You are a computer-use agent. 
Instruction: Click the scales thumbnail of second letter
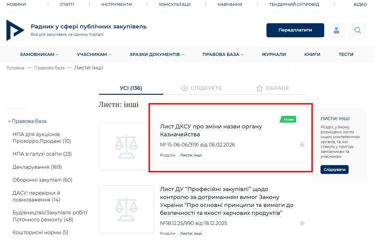(x=126, y=209)
